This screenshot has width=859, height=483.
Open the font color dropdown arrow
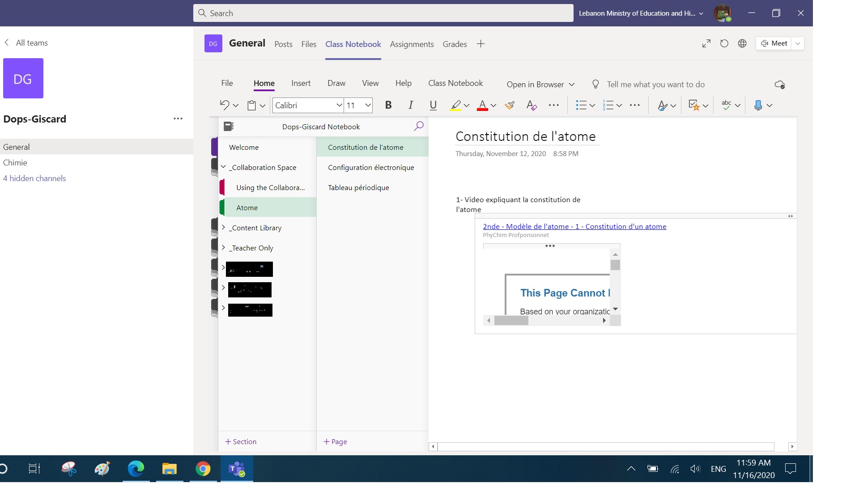click(x=493, y=106)
